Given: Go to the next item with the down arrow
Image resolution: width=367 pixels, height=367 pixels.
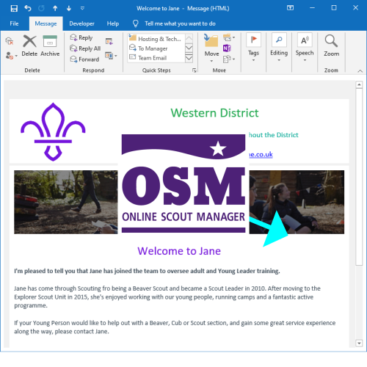Looking at the screenshot, I should 69,9.
